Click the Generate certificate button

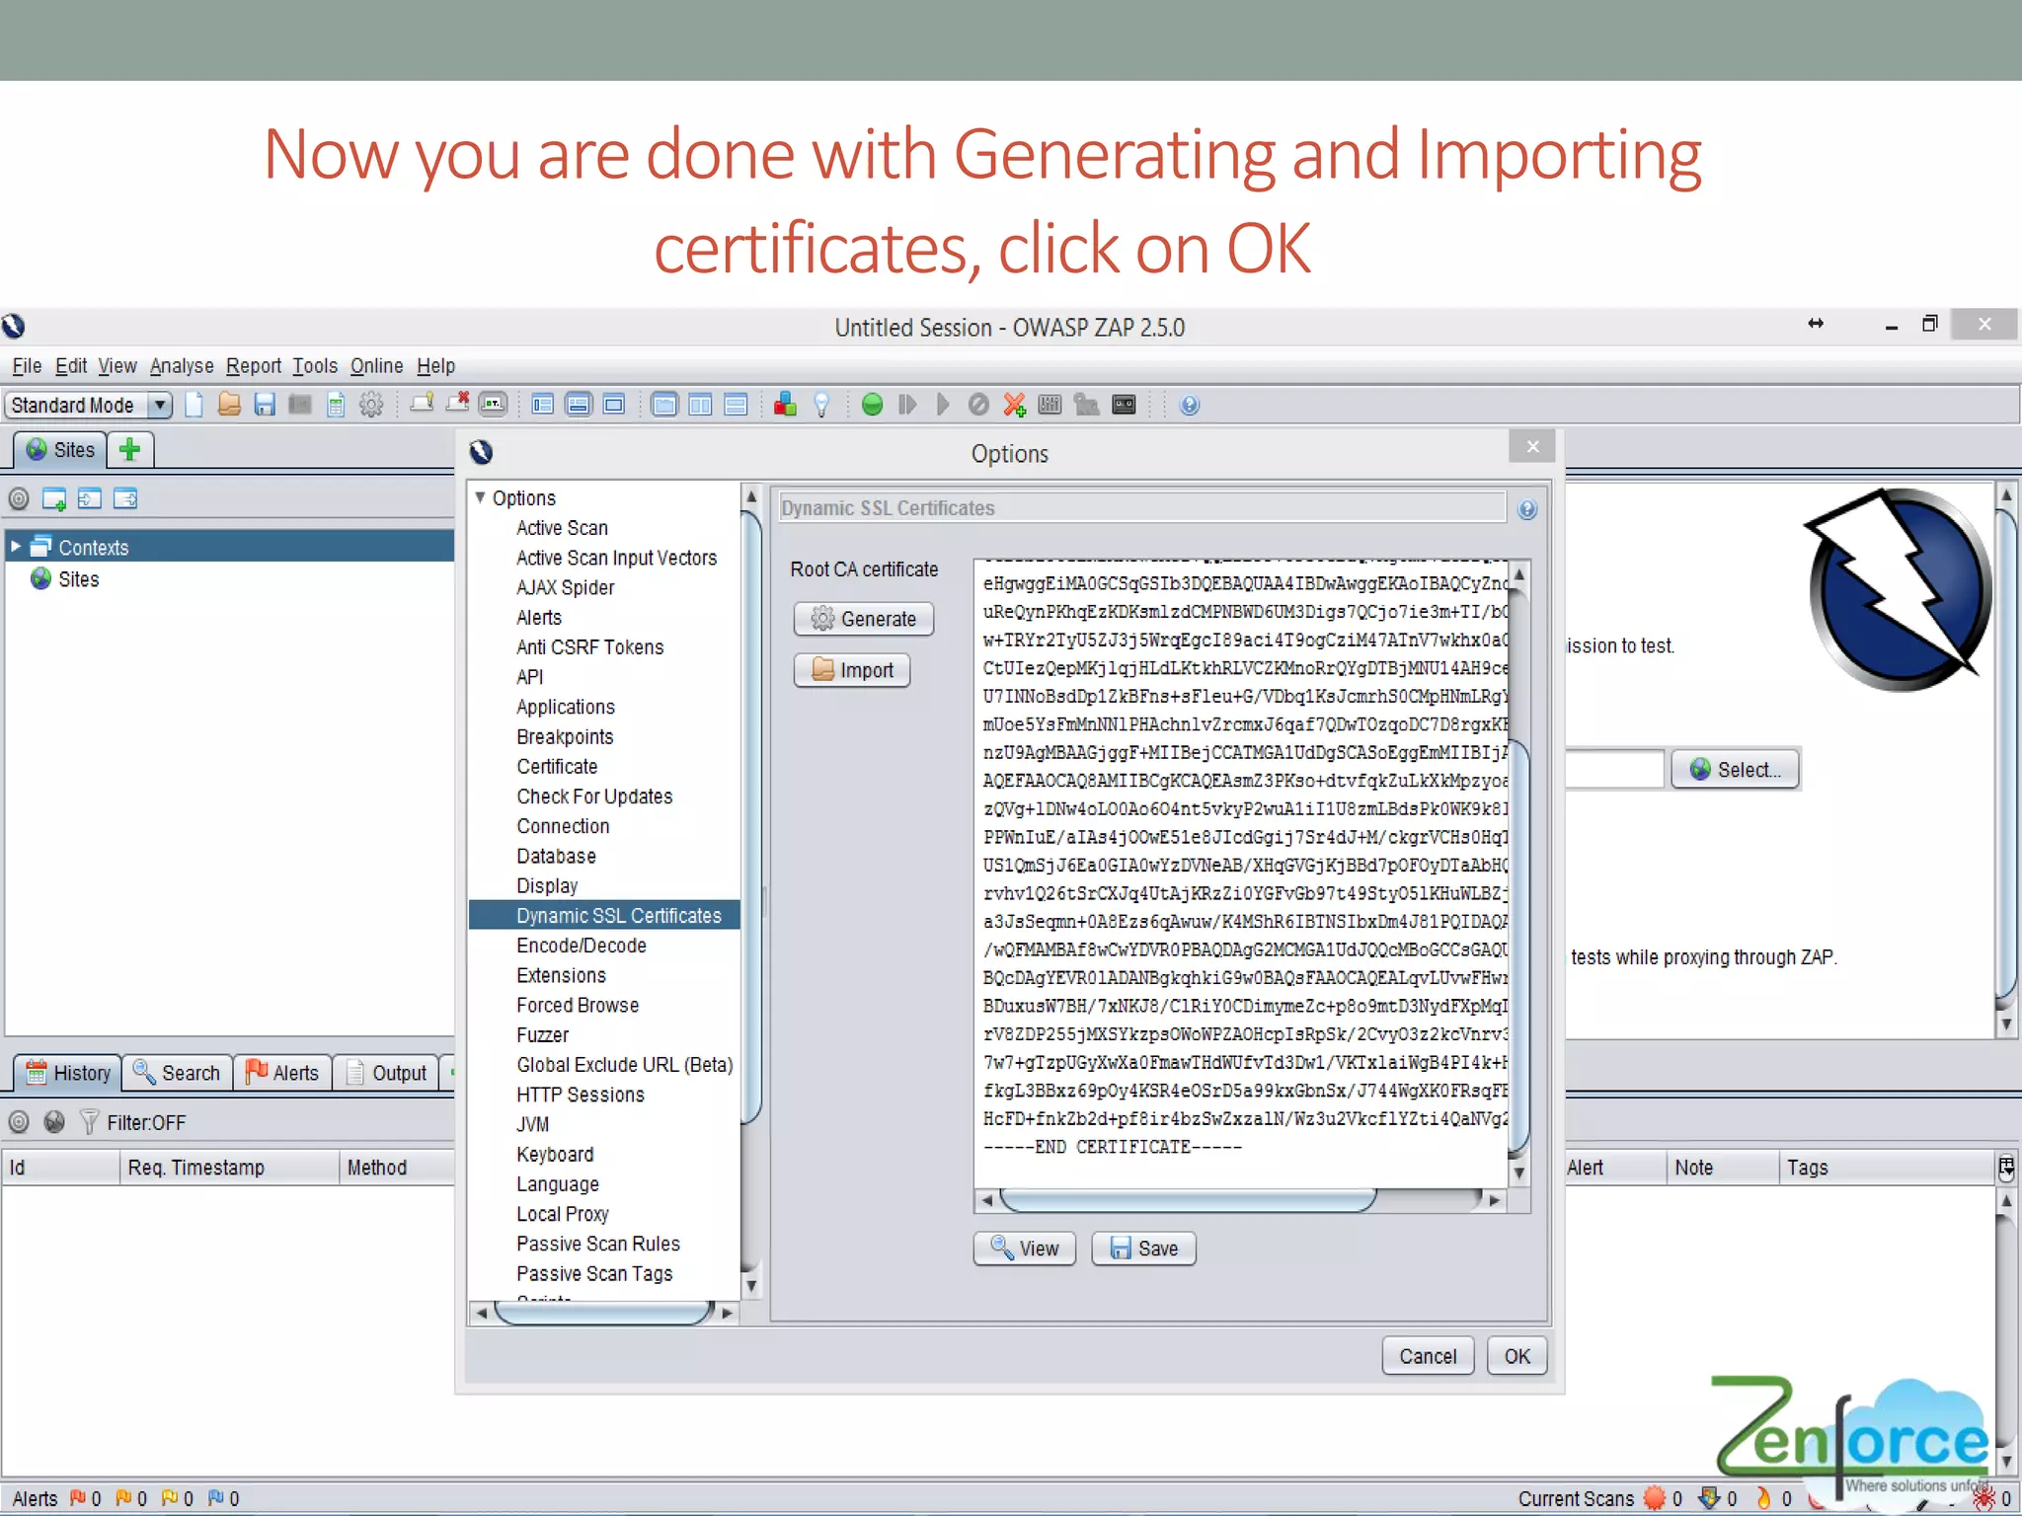click(x=864, y=619)
